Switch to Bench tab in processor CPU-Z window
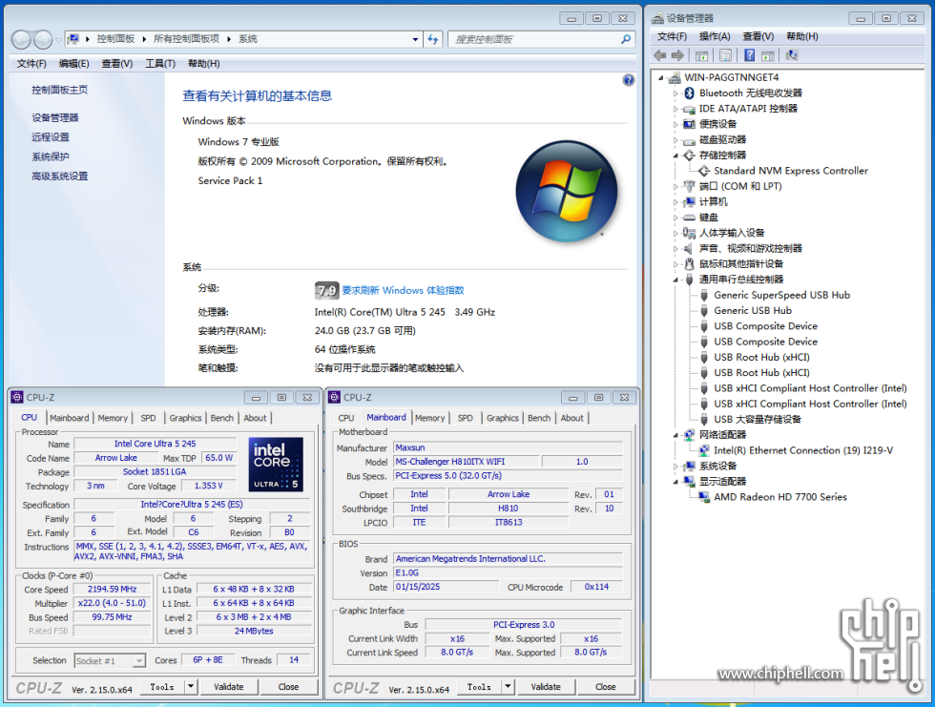Viewport: 935px width, 707px height. coord(221,418)
